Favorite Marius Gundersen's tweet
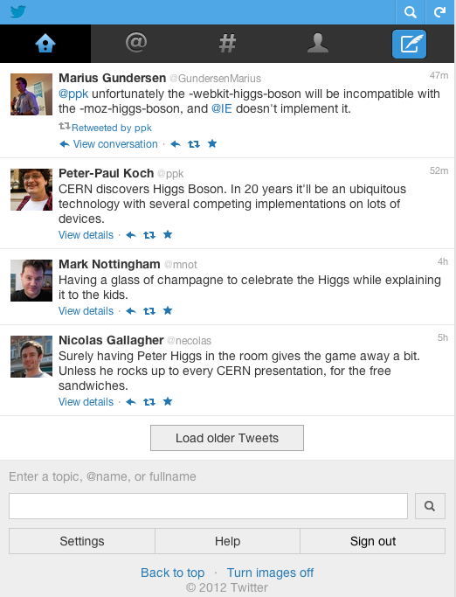The height and width of the screenshot is (597, 456). [x=212, y=143]
